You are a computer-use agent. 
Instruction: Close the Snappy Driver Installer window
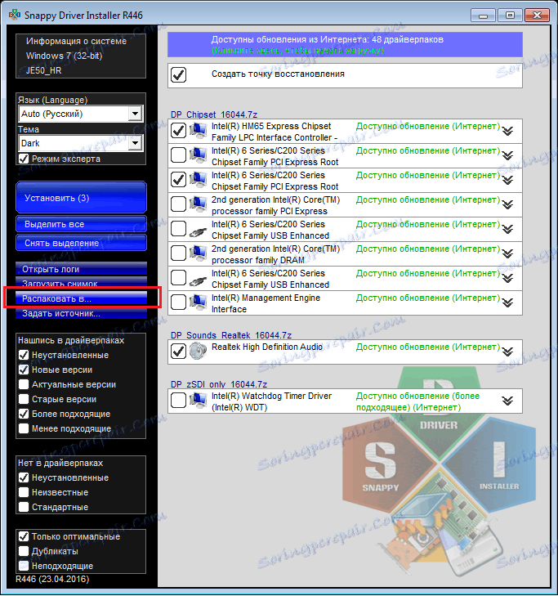click(x=537, y=16)
